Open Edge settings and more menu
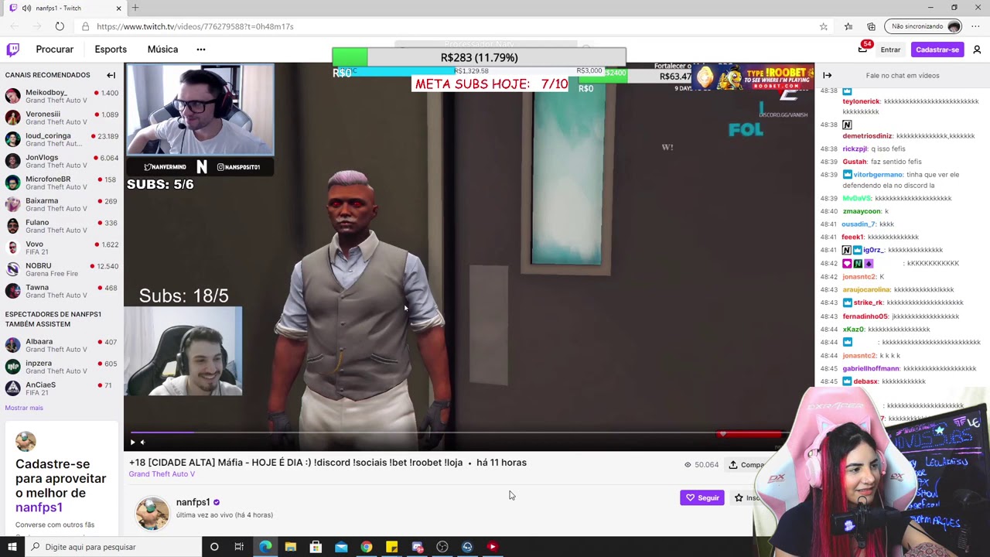This screenshot has height=557, width=990. coord(975,26)
